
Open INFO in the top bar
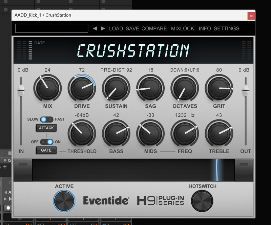point(205,28)
